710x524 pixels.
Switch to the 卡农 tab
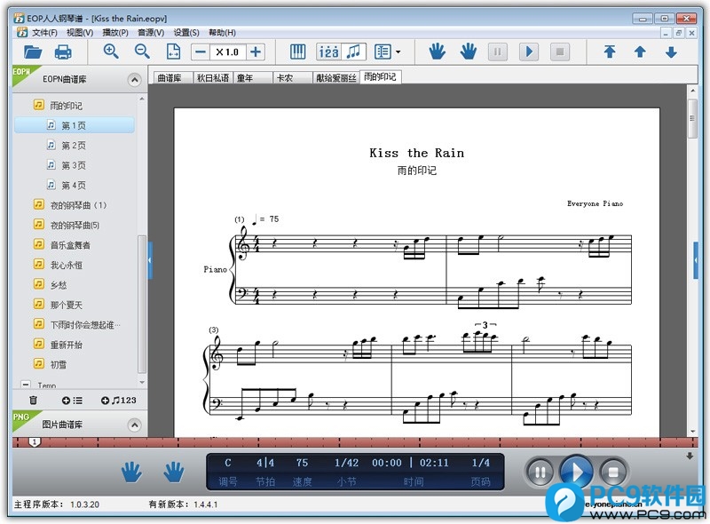point(293,78)
